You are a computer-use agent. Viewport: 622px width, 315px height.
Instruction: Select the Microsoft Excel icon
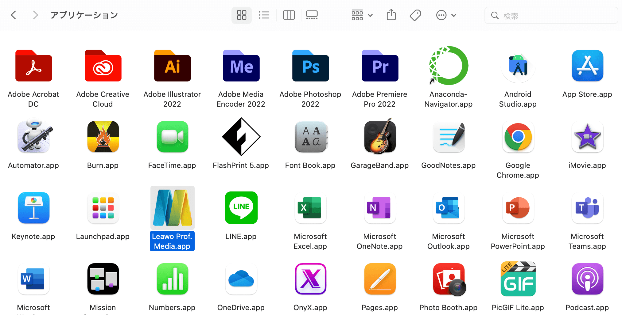pos(310,208)
